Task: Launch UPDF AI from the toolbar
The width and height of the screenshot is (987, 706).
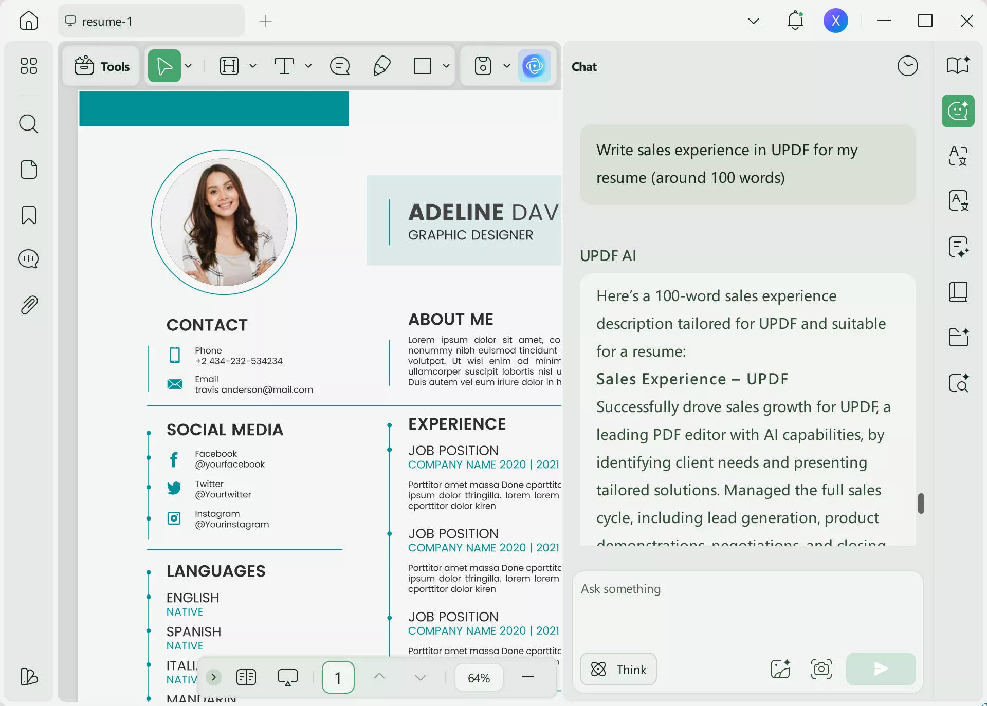Action: (x=535, y=66)
